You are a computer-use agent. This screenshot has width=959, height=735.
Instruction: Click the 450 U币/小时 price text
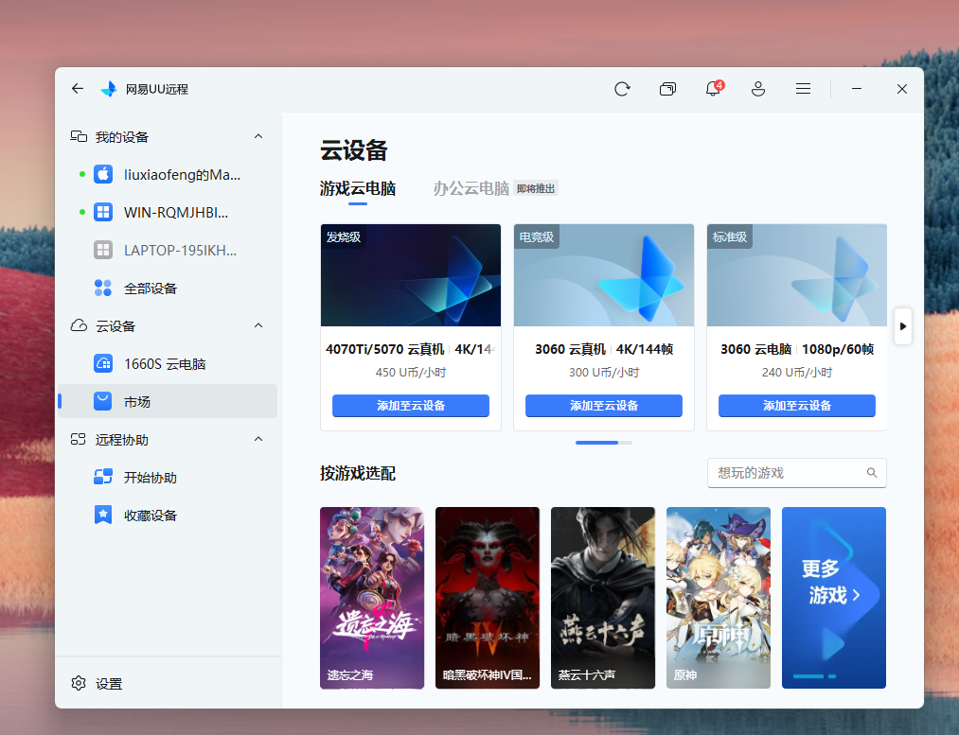tap(410, 373)
